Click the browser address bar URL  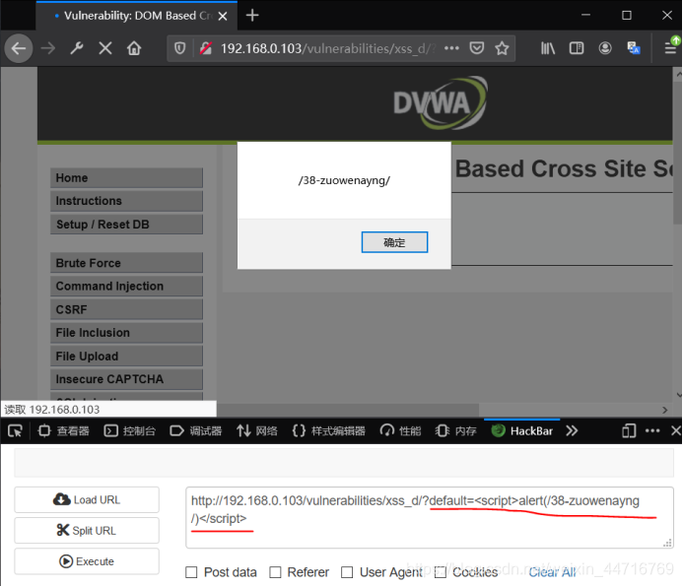point(327,48)
